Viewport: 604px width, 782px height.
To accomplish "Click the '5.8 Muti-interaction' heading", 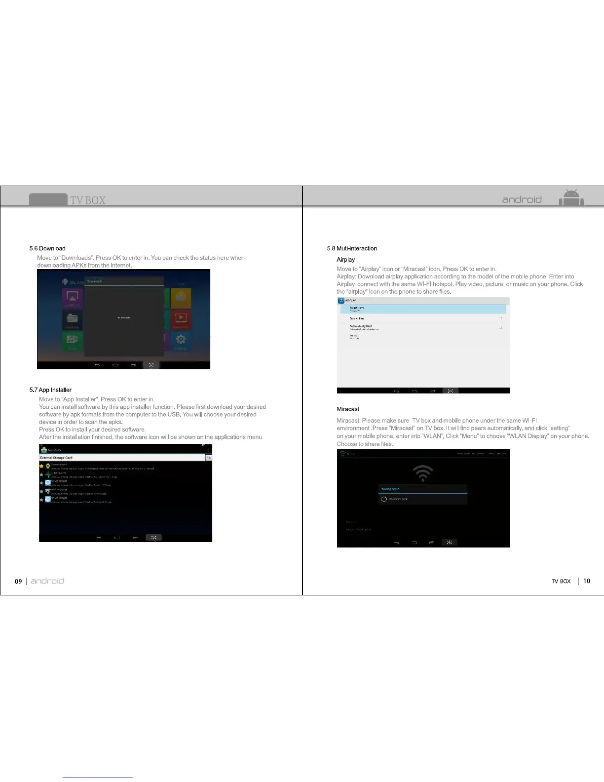I will click(x=352, y=248).
